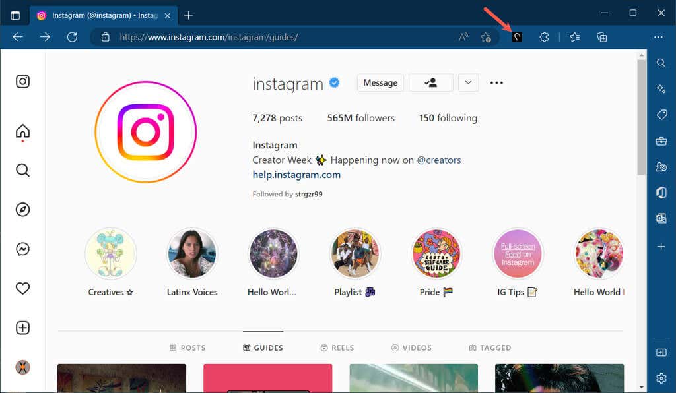
Task: Close the Instagram browser tab
Action: [168, 16]
